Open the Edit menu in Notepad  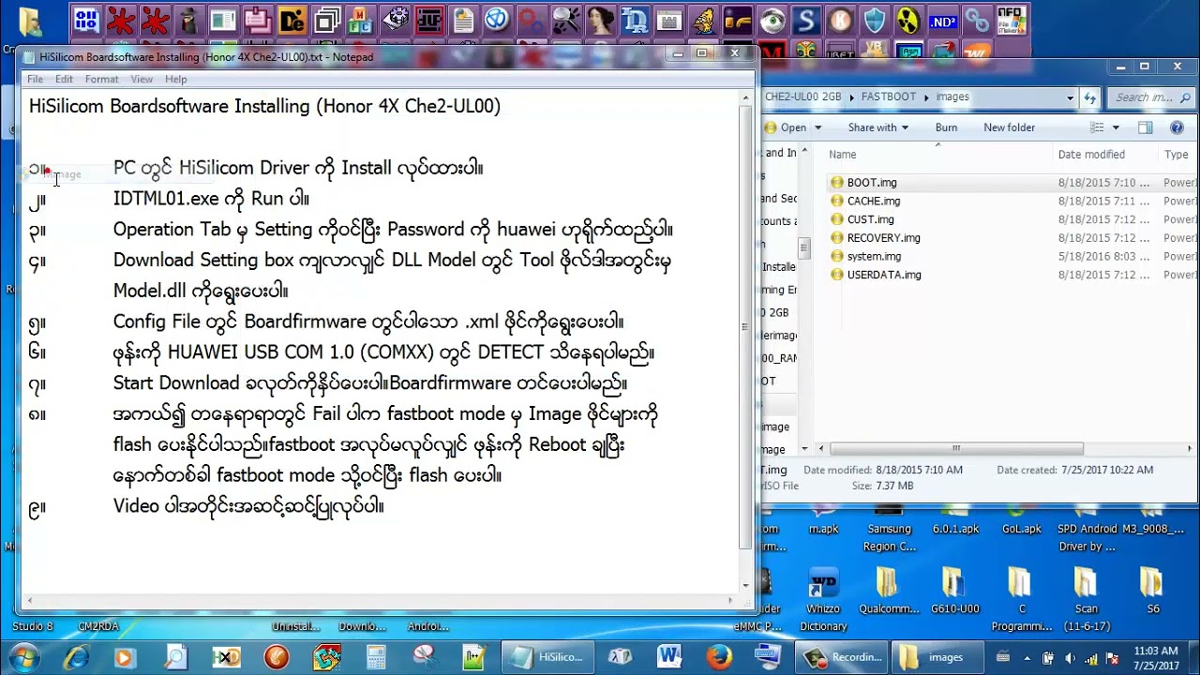64,80
